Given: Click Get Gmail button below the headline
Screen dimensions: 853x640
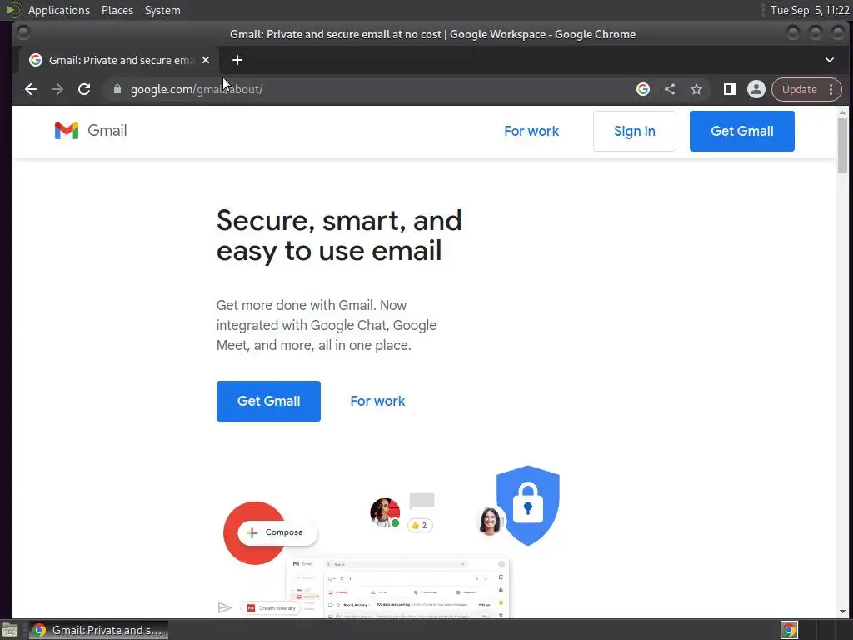Looking at the screenshot, I should click(x=268, y=401).
